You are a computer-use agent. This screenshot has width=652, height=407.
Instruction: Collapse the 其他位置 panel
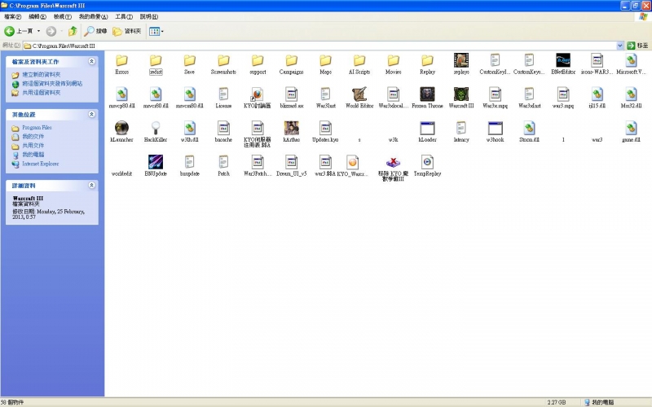point(91,115)
